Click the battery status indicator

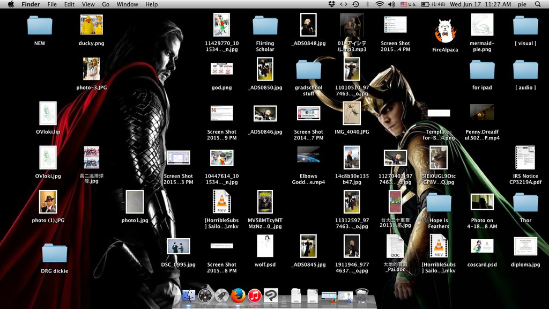pyautogui.click(x=433, y=4)
